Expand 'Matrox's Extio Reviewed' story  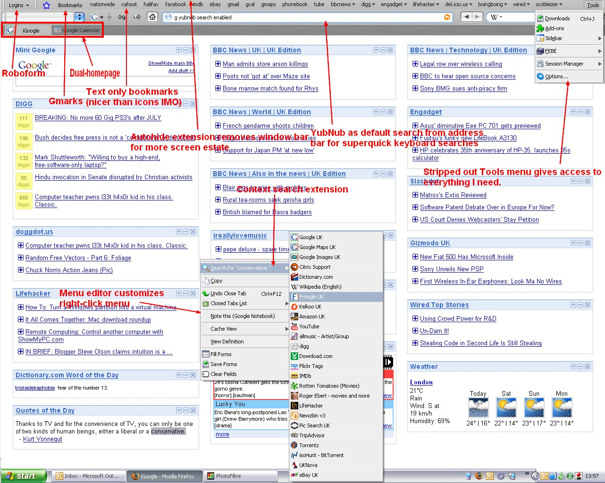[415, 195]
